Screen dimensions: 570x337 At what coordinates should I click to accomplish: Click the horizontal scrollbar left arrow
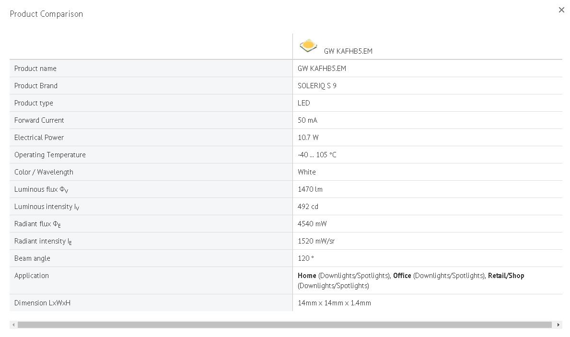[13, 325]
